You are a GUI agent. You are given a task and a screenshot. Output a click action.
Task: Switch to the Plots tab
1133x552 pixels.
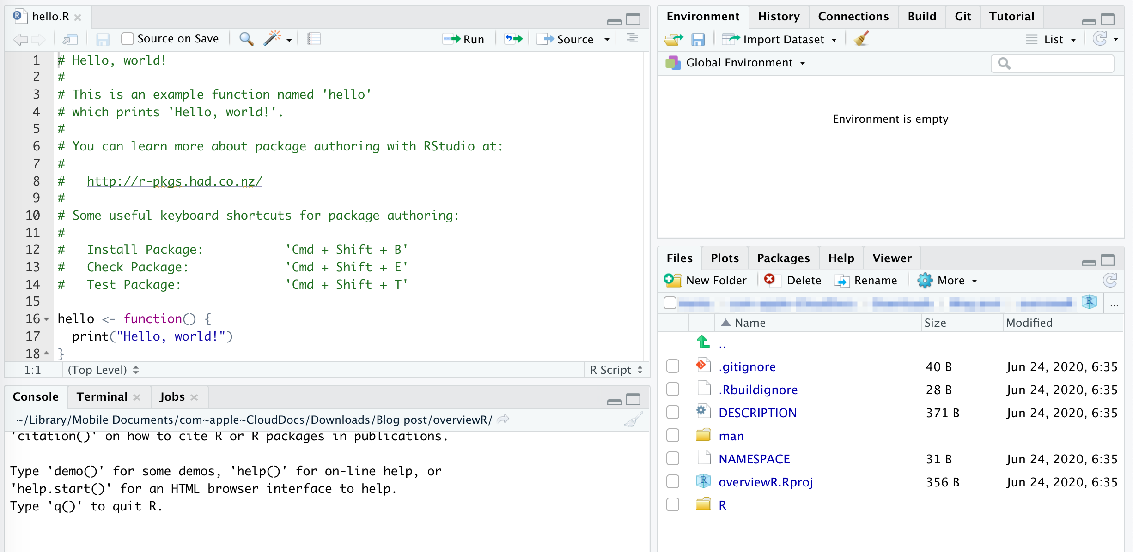coord(725,258)
